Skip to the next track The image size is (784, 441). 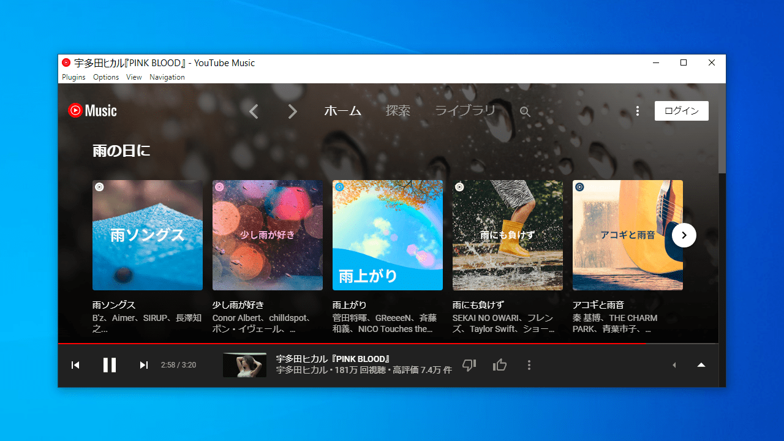pos(144,365)
